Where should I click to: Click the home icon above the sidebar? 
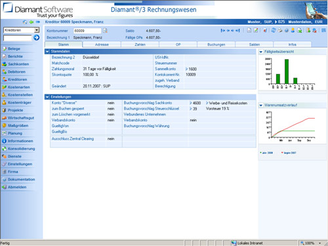pos(25,22)
